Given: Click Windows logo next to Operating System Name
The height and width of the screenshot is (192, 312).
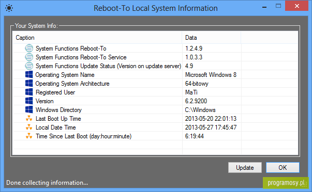Looking at the screenshot, I should coord(29,75).
